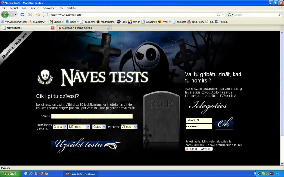Click the E-PASTS login field
Screen dimensions: 284x177
pos(199,120)
